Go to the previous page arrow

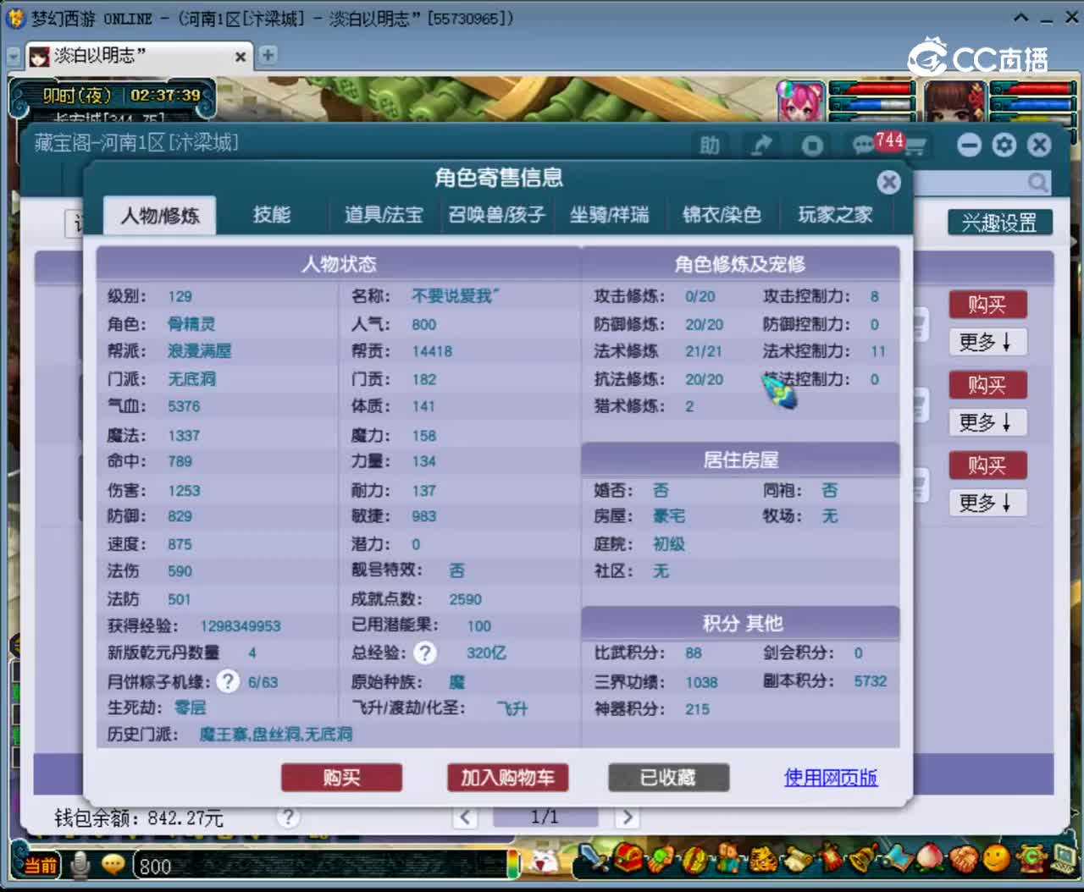pyautogui.click(x=465, y=817)
